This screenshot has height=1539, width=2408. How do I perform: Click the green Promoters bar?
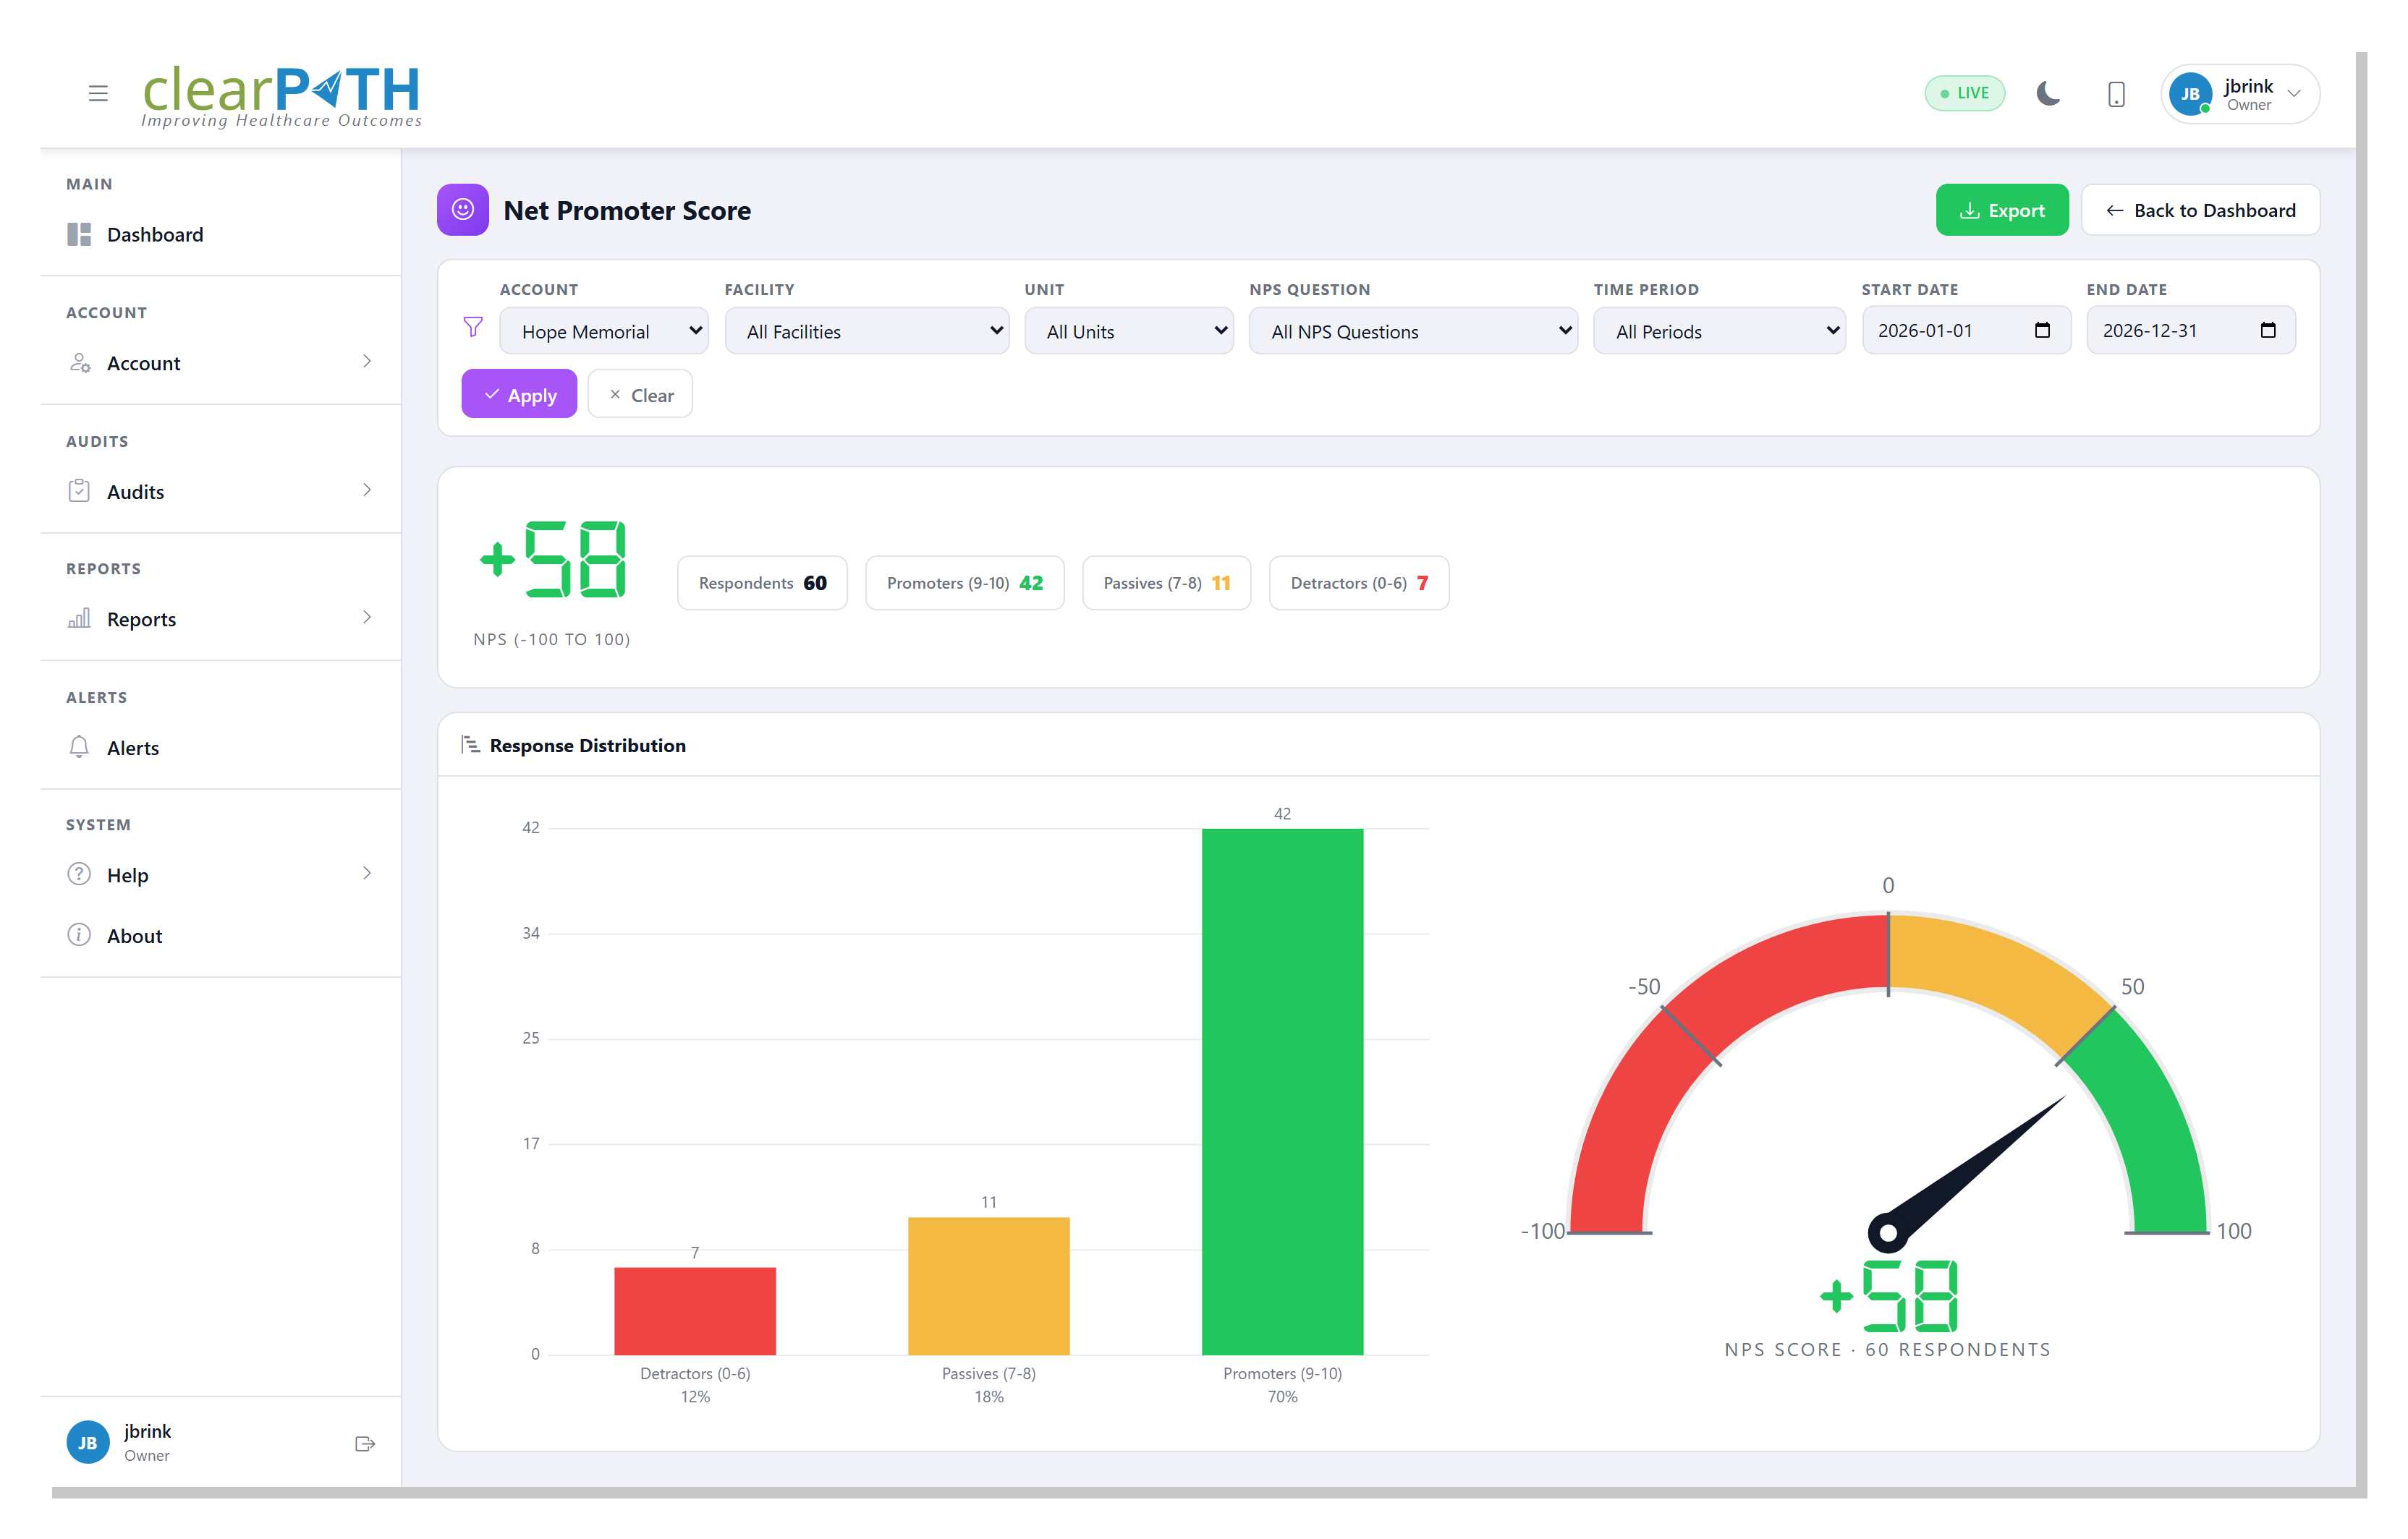pyautogui.click(x=1282, y=1091)
